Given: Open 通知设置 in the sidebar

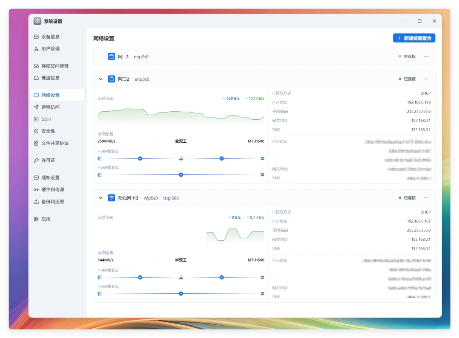Looking at the screenshot, I should click(x=57, y=177).
